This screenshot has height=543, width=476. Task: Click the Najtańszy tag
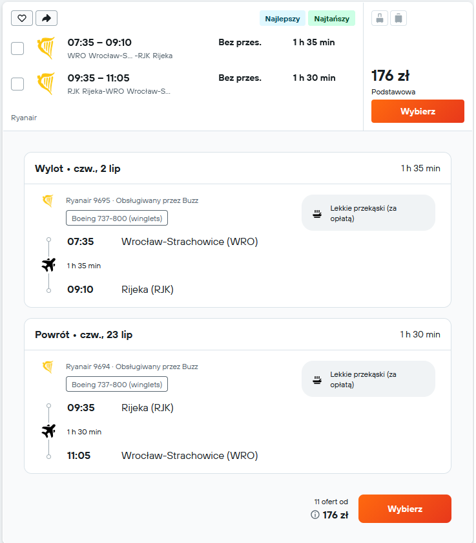(331, 19)
